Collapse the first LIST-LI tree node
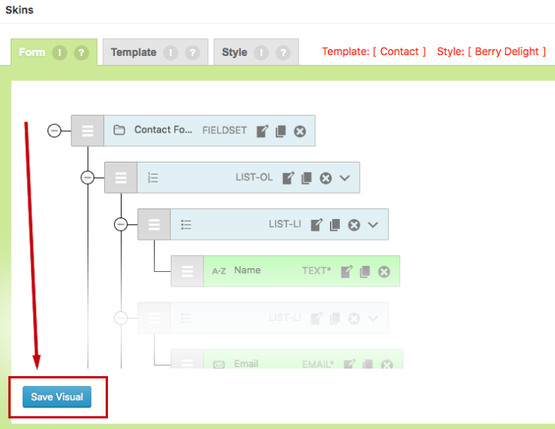The height and width of the screenshot is (429, 555). click(x=120, y=224)
